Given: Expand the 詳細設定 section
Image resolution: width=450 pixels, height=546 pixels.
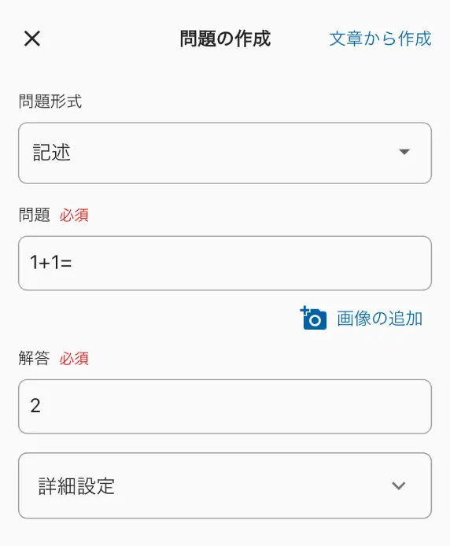Looking at the screenshot, I should tap(225, 485).
